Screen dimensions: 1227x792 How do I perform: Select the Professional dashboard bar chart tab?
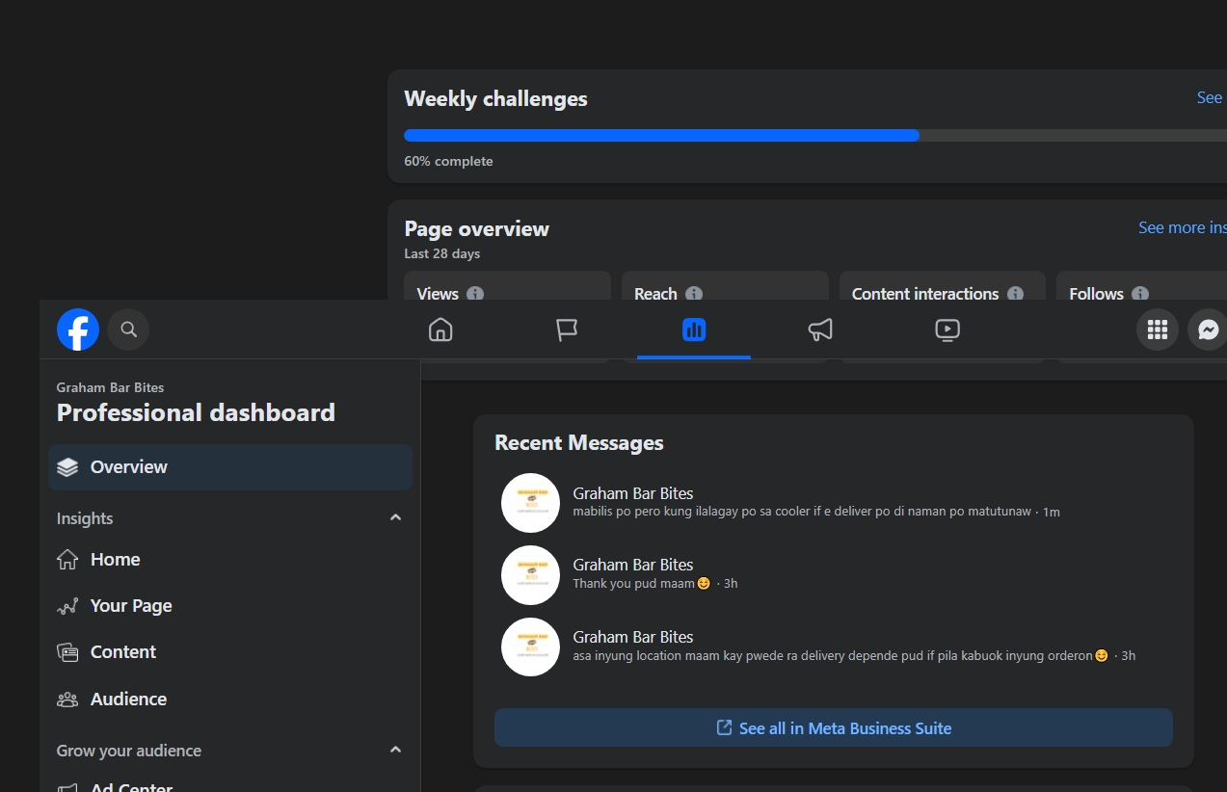click(x=694, y=330)
